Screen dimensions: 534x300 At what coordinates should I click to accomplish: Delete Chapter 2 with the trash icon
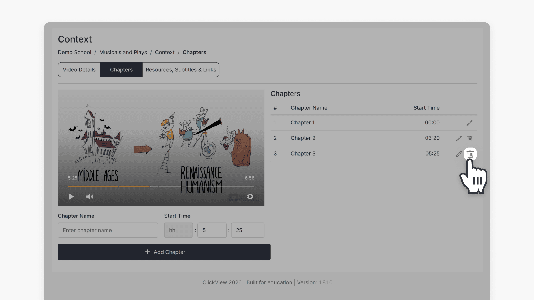470,138
